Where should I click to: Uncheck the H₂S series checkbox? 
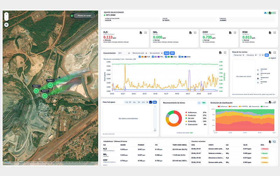click(140, 57)
